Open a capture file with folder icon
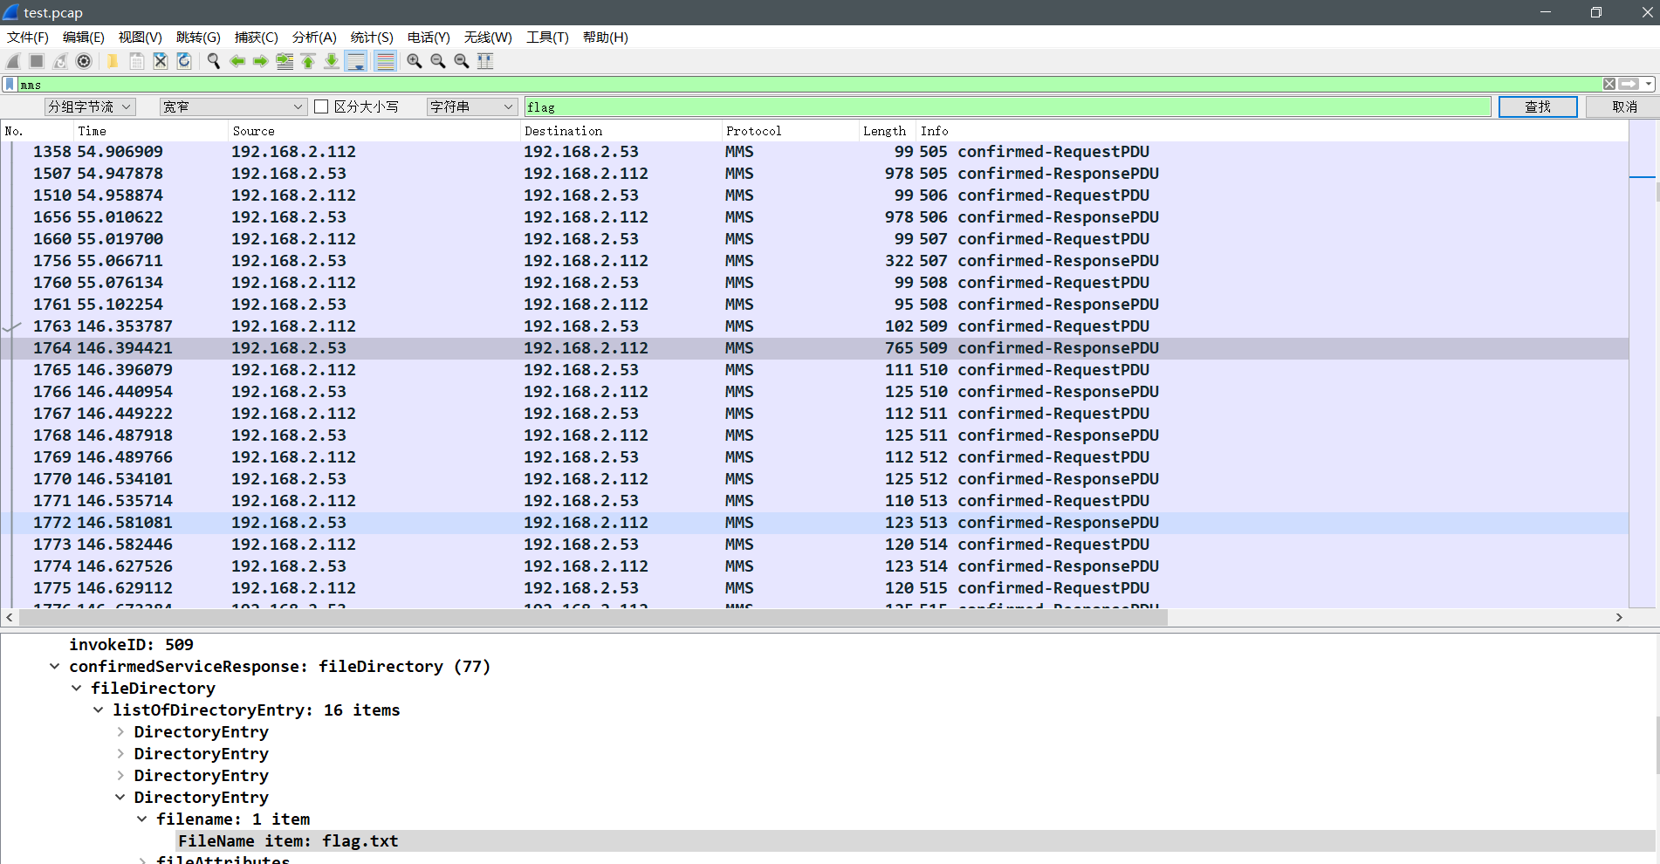Image resolution: width=1660 pixels, height=864 pixels. point(113,61)
